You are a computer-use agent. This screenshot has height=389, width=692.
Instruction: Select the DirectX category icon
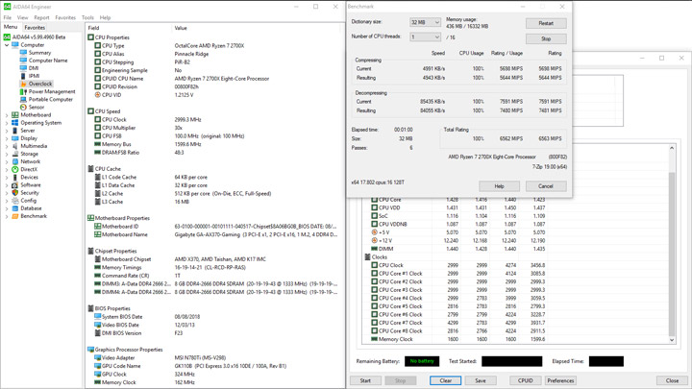(x=15, y=169)
